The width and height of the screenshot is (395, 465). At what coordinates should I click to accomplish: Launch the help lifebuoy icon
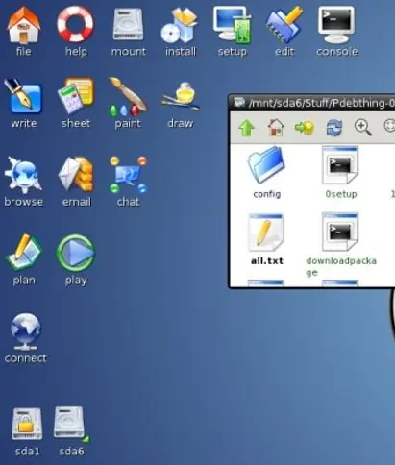[75, 24]
